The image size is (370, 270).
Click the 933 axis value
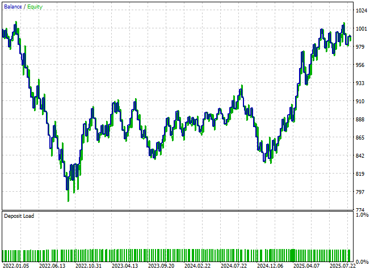point(360,83)
